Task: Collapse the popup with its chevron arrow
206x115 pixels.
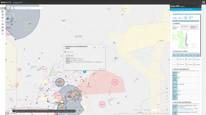Action: (99, 48)
